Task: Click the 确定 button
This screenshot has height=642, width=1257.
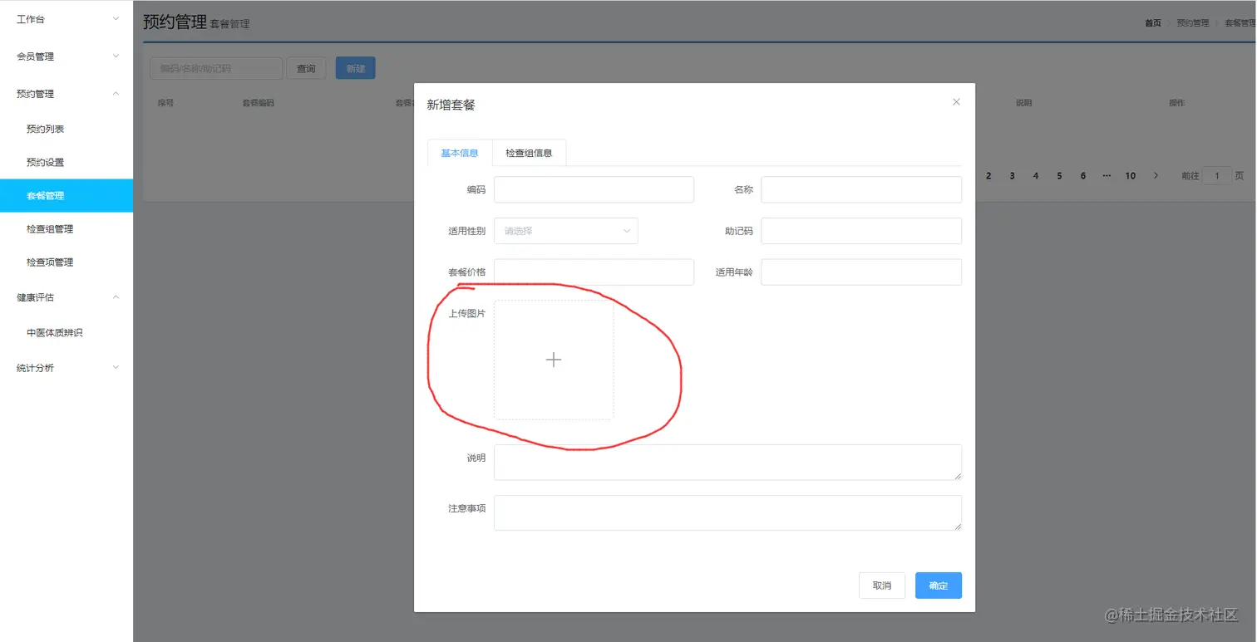Action: click(939, 586)
